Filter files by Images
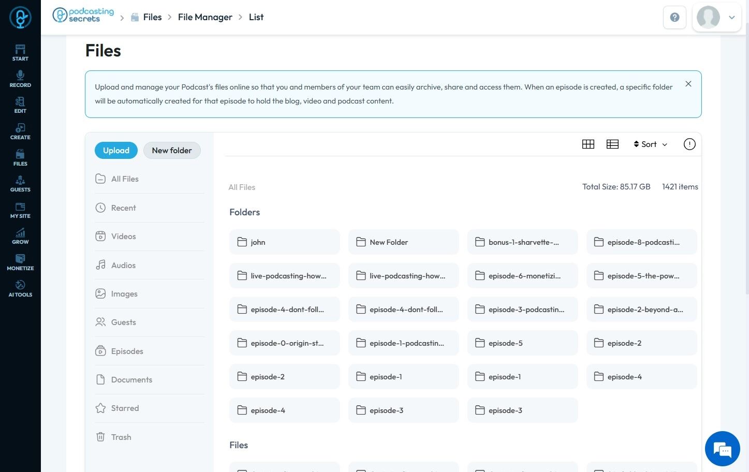The height and width of the screenshot is (472, 749). tap(150, 294)
